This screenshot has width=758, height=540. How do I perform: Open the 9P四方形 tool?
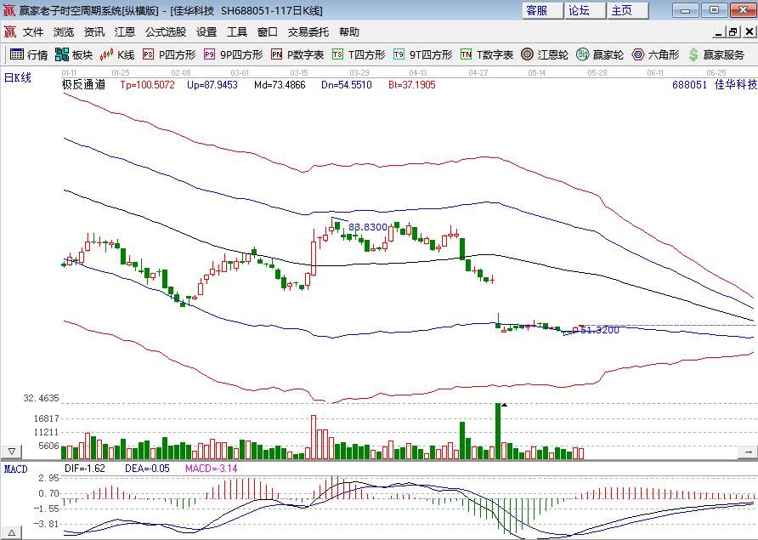click(234, 54)
